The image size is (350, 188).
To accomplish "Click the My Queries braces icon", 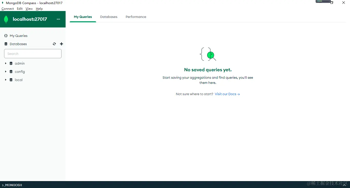I will pos(6,36).
